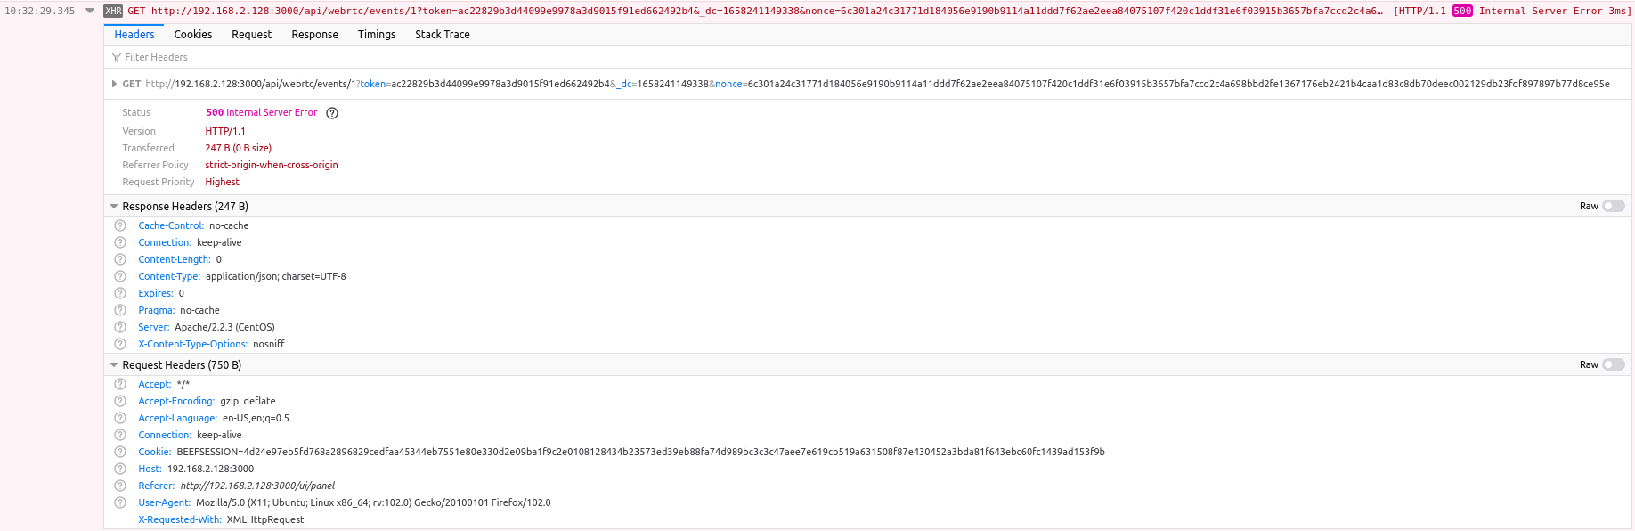Switch to the Cookies tab
This screenshot has height=531, width=1635.
coord(192,34)
